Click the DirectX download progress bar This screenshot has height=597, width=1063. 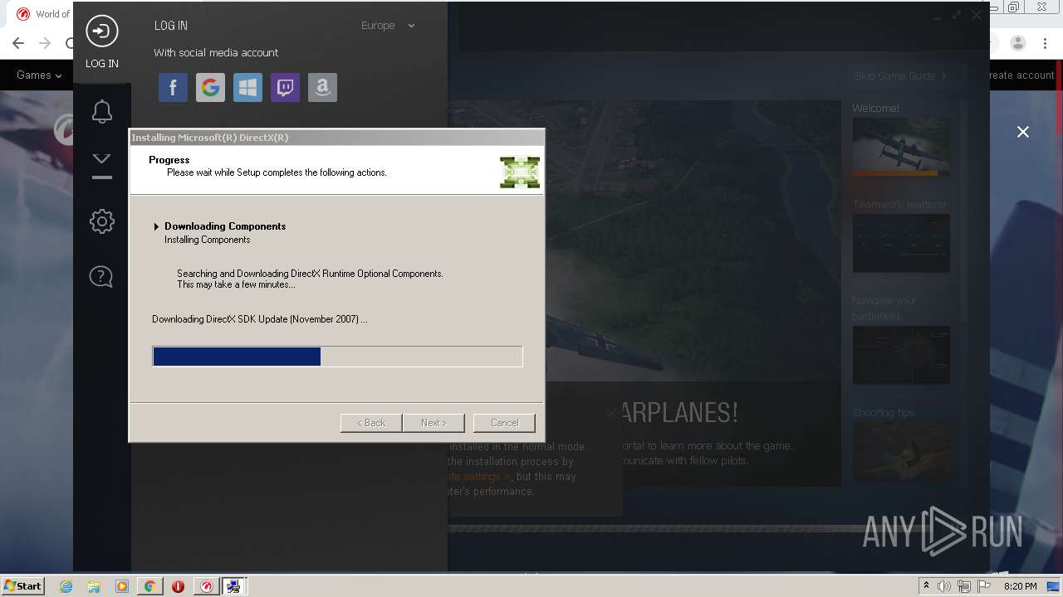[x=337, y=357]
